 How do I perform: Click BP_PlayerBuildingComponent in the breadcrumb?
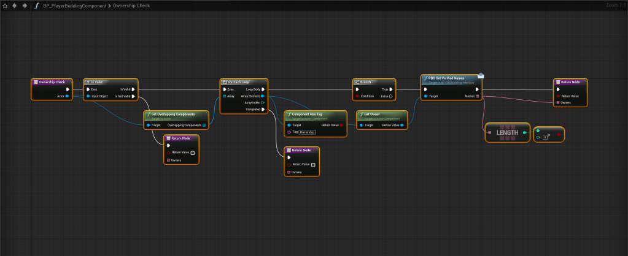[x=79, y=6]
